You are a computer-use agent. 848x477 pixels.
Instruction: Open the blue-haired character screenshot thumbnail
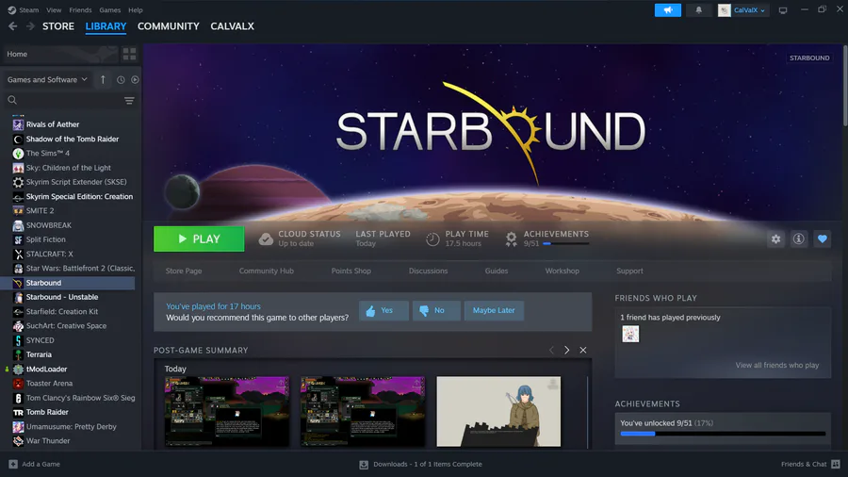pyautogui.click(x=498, y=412)
